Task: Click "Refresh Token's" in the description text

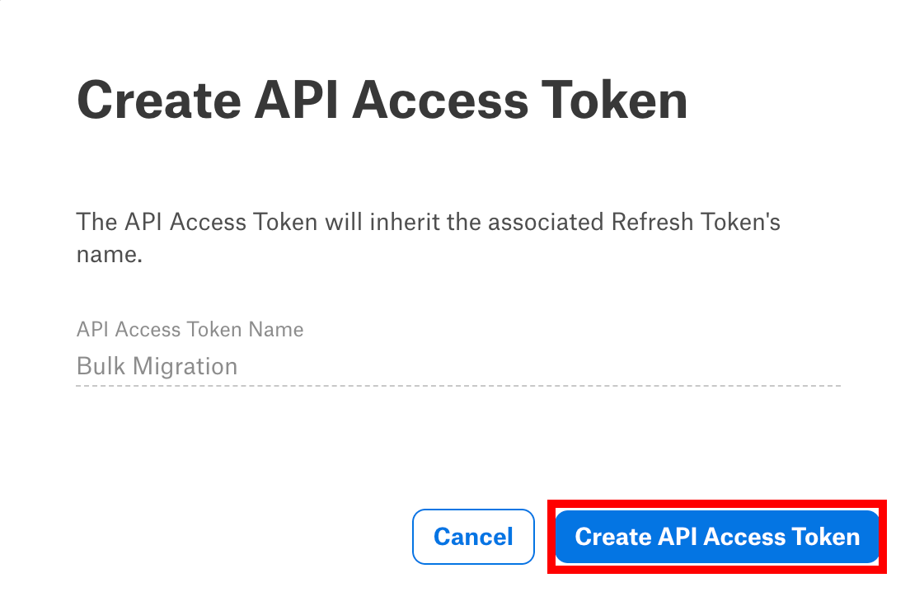Action: coord(696,222)
